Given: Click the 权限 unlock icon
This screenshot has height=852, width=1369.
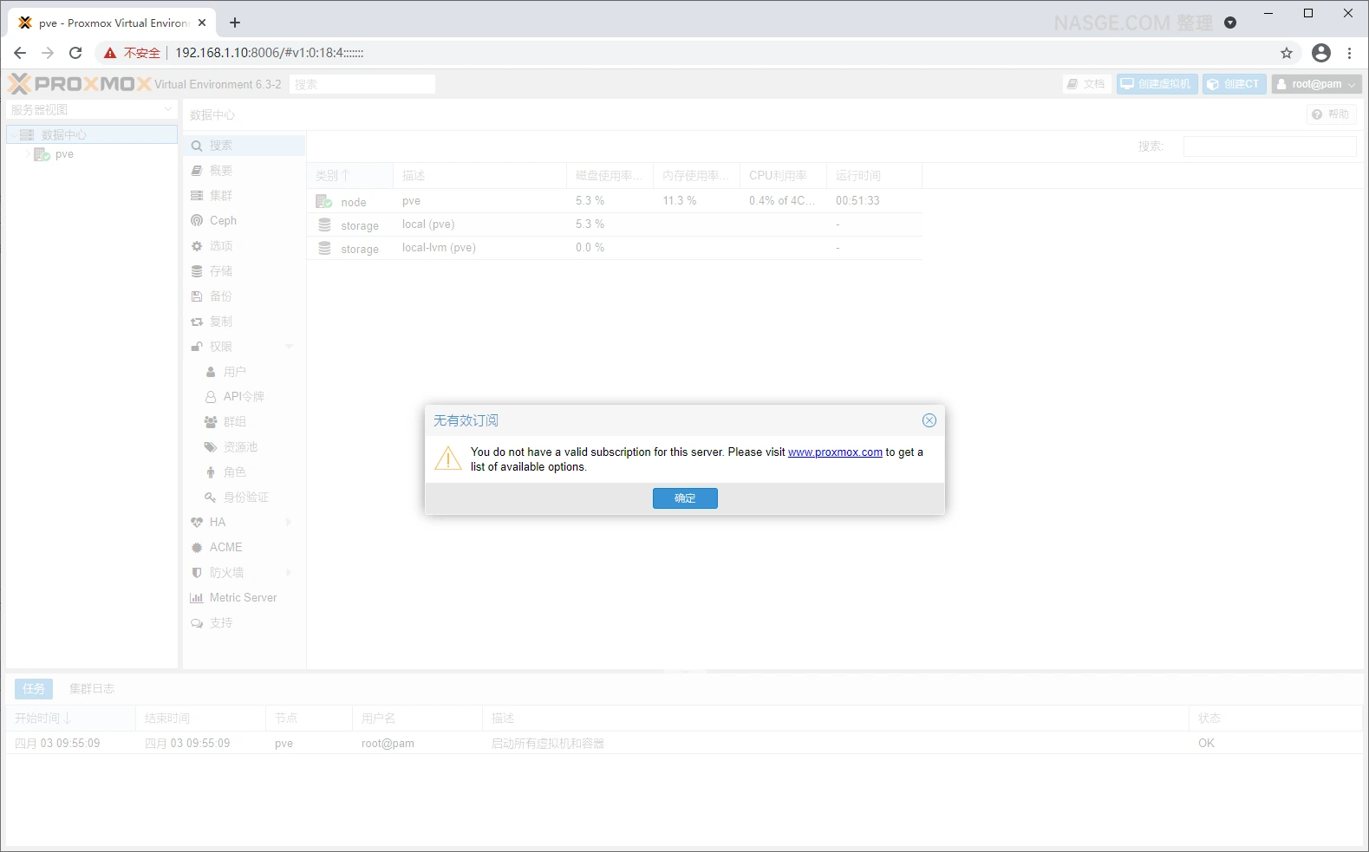Looking at the screenshot, I should 197,347.
